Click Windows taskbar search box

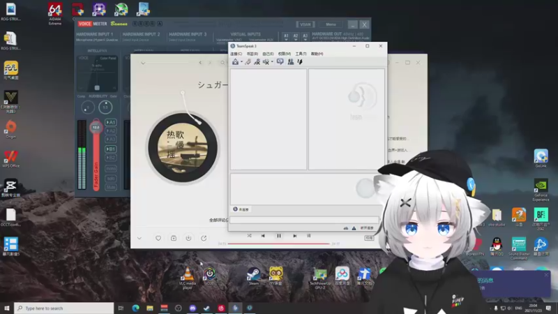click(x=64, y=308)
